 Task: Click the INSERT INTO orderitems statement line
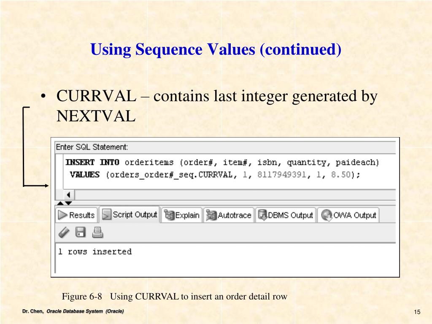click(x=222, y=162)
